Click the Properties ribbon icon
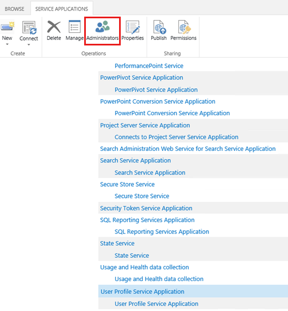The image size is (288, 311). tap(132, 27)
